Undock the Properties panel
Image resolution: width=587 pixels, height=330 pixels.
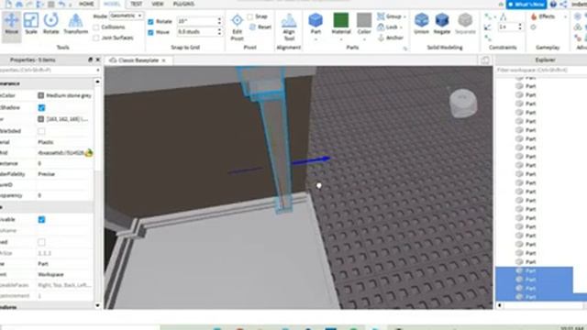coord(90,60)
